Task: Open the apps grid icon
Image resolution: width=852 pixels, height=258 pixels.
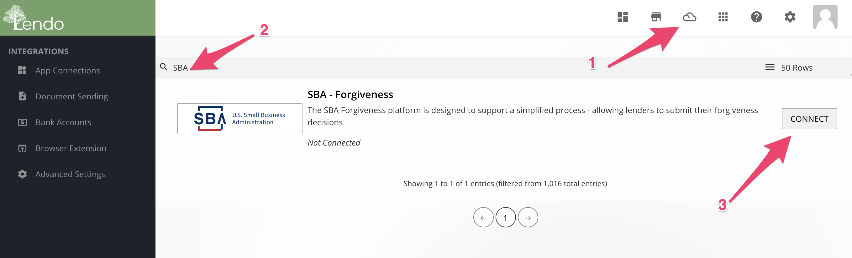Action: click(x=723, y=17)
